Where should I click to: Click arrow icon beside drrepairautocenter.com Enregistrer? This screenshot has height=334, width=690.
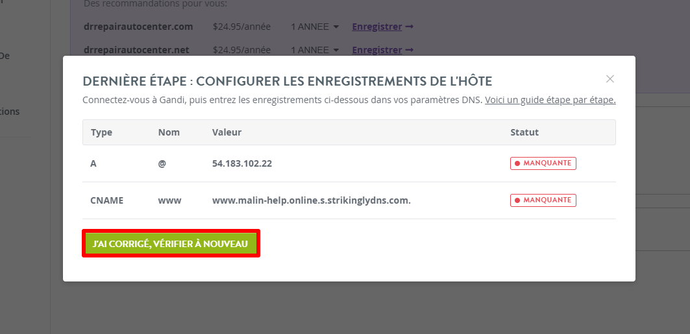[x=409, y=27]
